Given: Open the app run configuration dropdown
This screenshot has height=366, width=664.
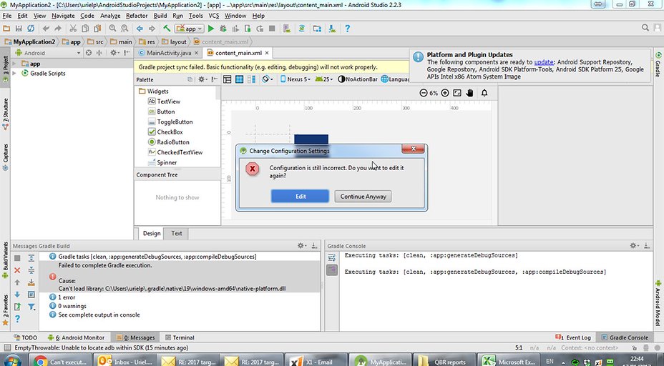Looking at the screenshot, I should pos(190,29).
